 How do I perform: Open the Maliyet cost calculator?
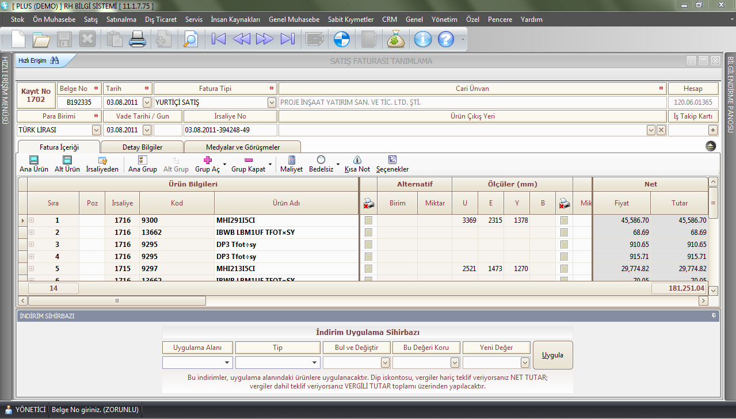(x=291, y=164)
